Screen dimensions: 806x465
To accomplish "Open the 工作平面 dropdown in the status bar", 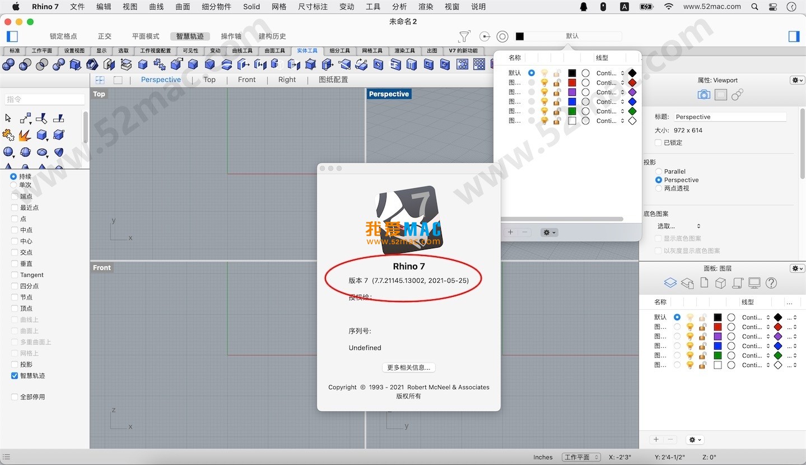I will coord(580,457).
